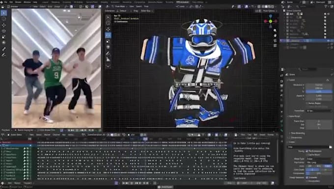
Task: Open the Frame Rate dropdown
Action: [x=319, y=111]
